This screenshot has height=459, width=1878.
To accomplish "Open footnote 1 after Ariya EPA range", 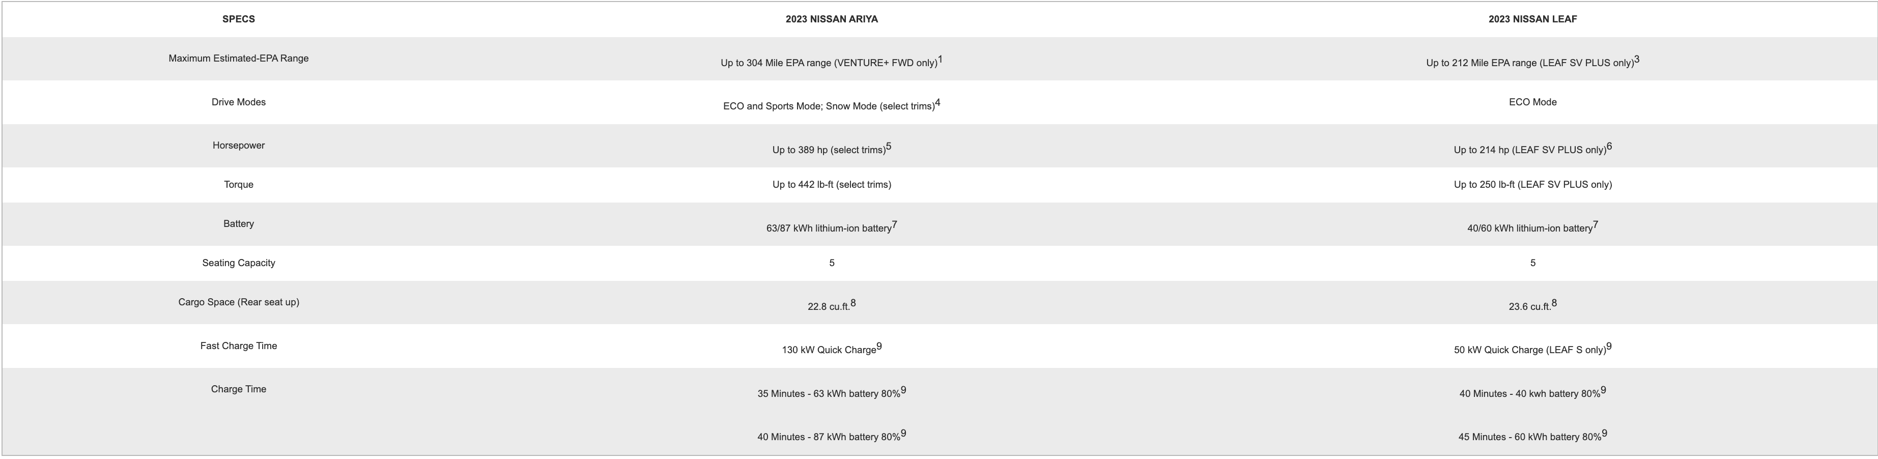I will click(x=940, y=60).
